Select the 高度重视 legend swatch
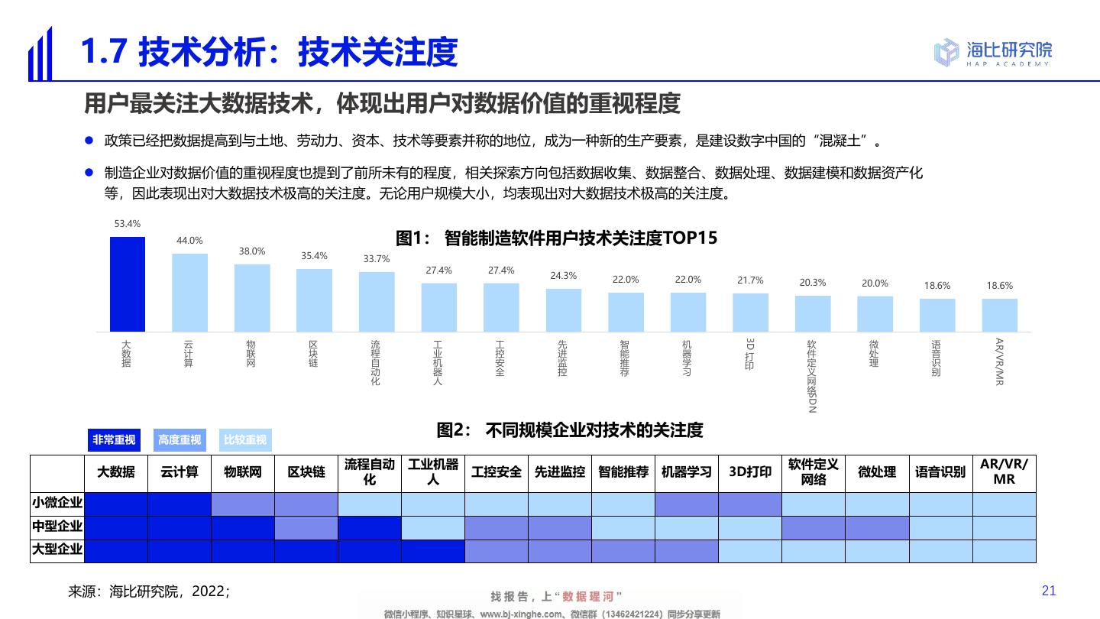The image size is (1100, 619). coord(180,439)
